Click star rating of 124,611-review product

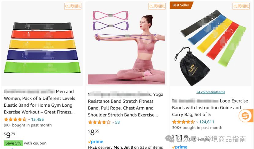[x=183, y=122]
